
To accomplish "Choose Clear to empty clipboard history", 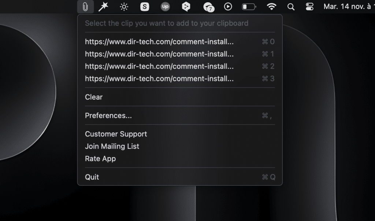I will coord(180,97).
